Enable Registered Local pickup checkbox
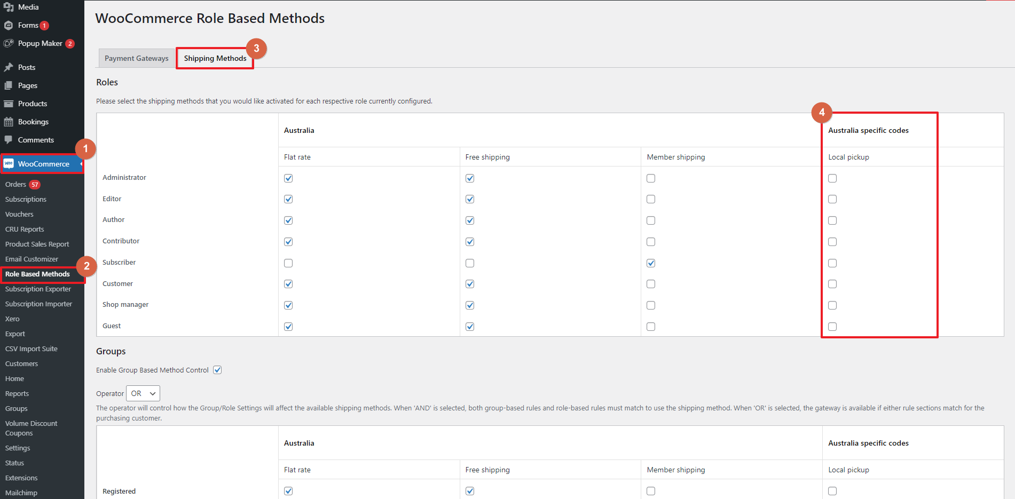 click(x=832, y=491)
